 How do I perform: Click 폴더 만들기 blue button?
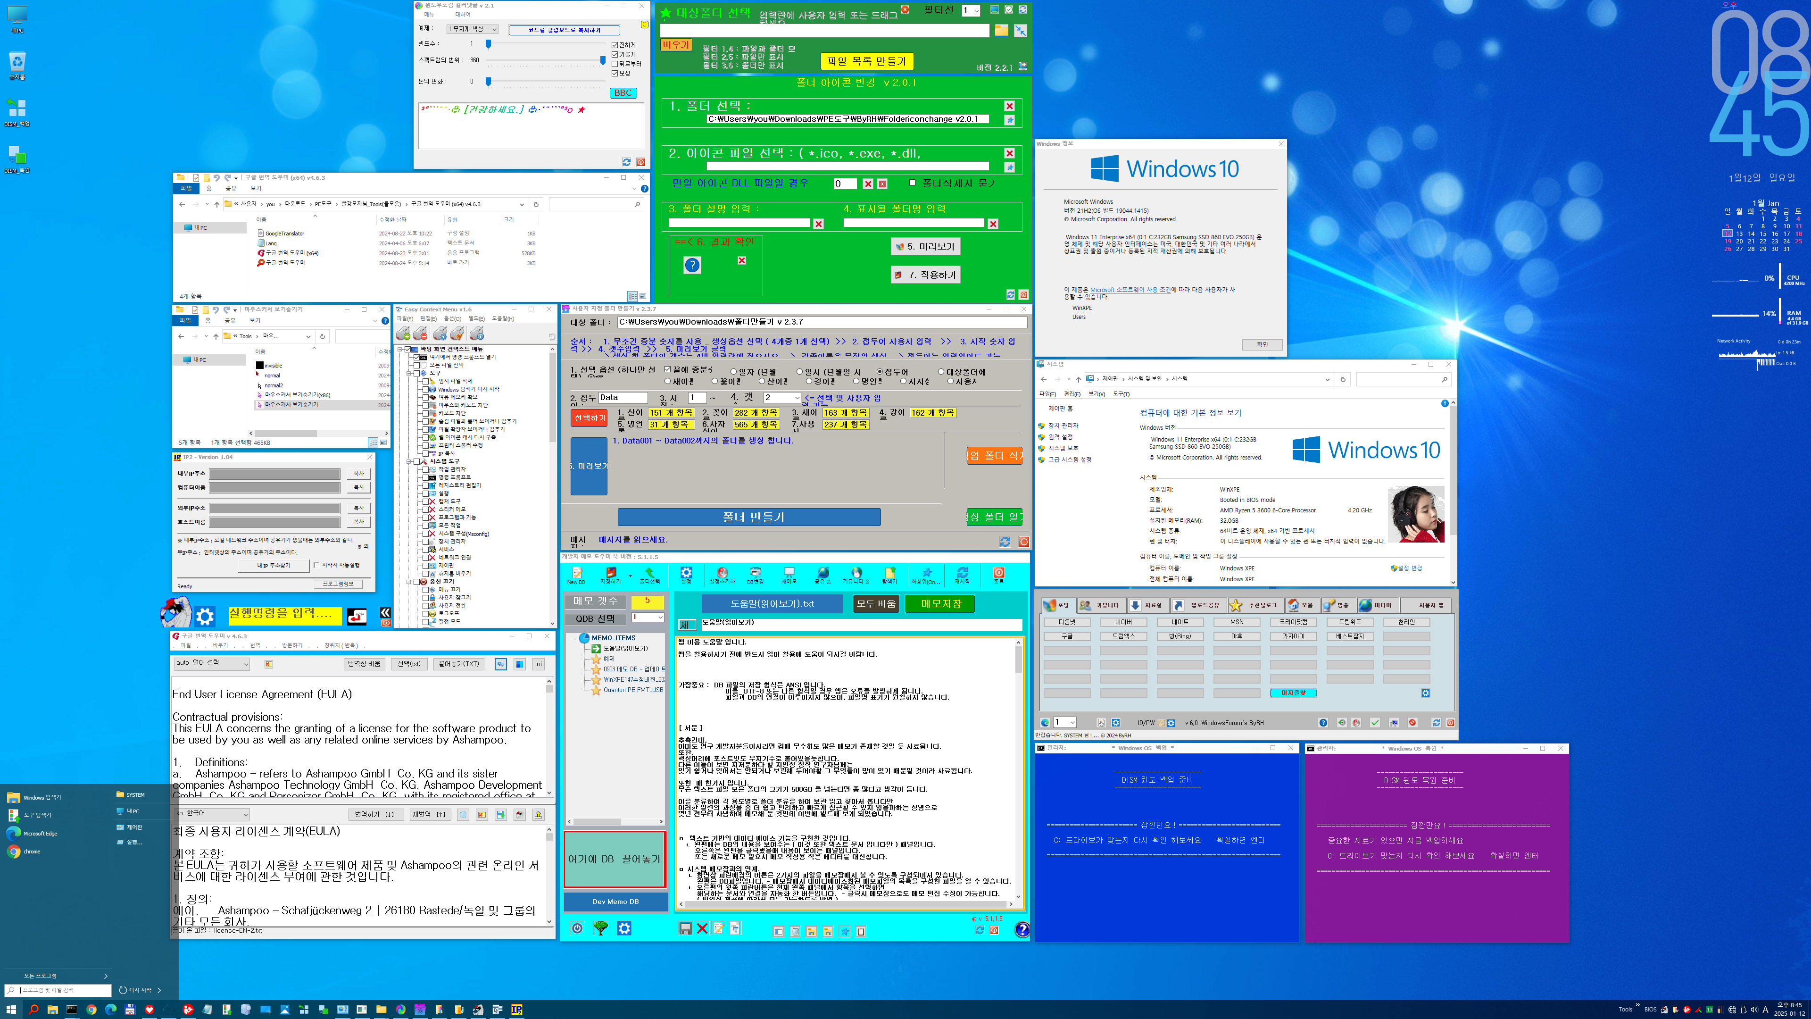click(749, 517)
